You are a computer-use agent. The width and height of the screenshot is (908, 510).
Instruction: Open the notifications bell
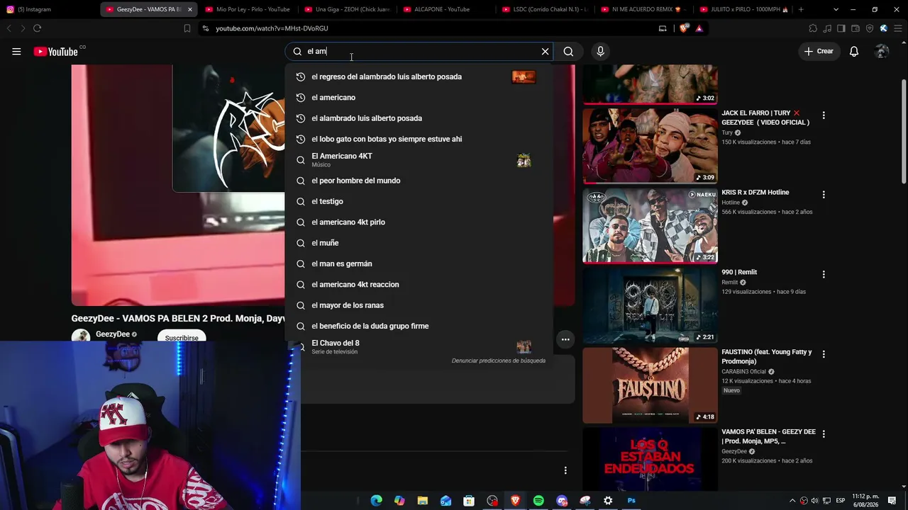click(x=854, y=51)
